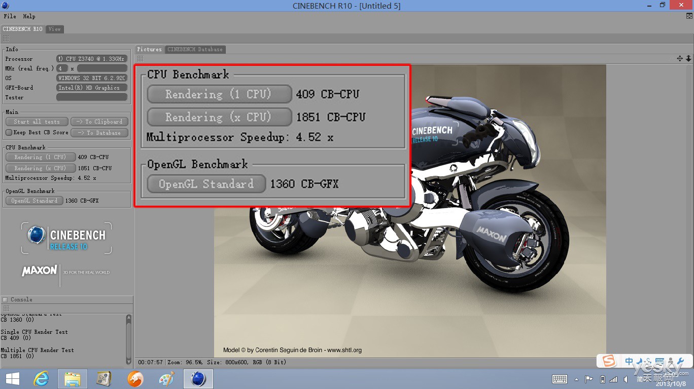Click the MAXON logo in sidebar
The image size is (694, 389).
[40, 271]
